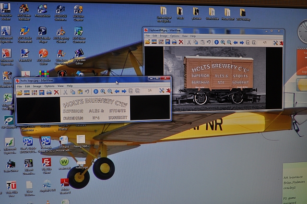The image size is (307, 204).
Task: Click Information icon in Clipboard04.jpg window
Action: pyautogui.click(x=216, y=42)
